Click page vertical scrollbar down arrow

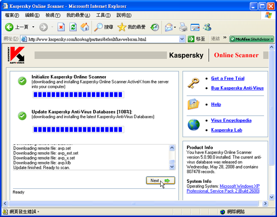pos(271,197)
